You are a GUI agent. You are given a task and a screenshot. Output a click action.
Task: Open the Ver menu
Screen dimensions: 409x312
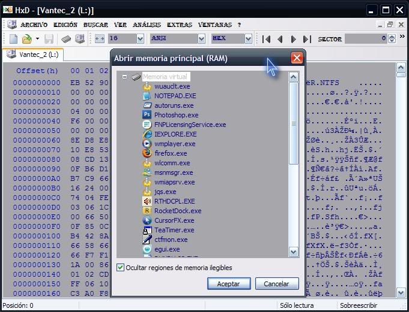click(x=120, y=25)
